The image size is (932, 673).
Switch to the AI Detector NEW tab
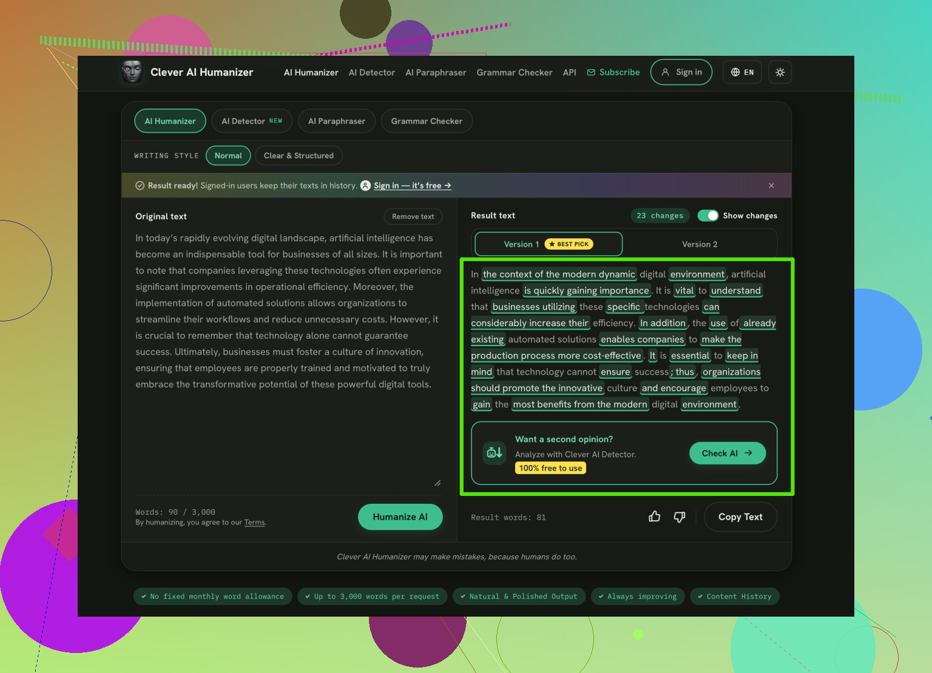pos(252,121)
